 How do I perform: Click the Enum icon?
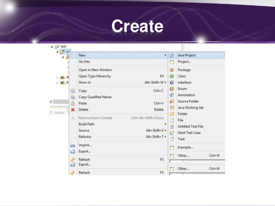(172, 89)
